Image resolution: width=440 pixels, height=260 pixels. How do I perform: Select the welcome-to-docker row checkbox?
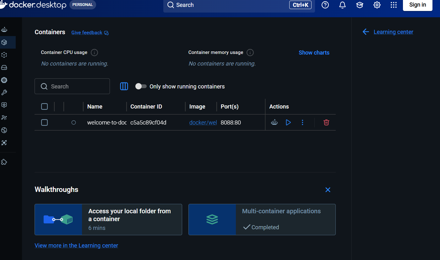click(x=45, y=123)
